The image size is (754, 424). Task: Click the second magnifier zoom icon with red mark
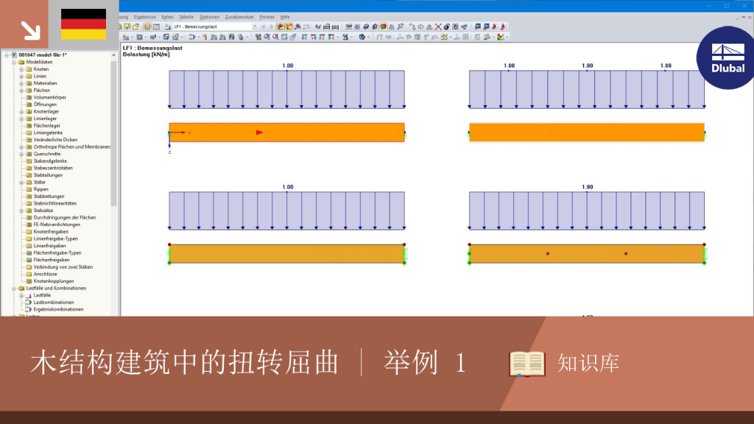pos(275,37)
